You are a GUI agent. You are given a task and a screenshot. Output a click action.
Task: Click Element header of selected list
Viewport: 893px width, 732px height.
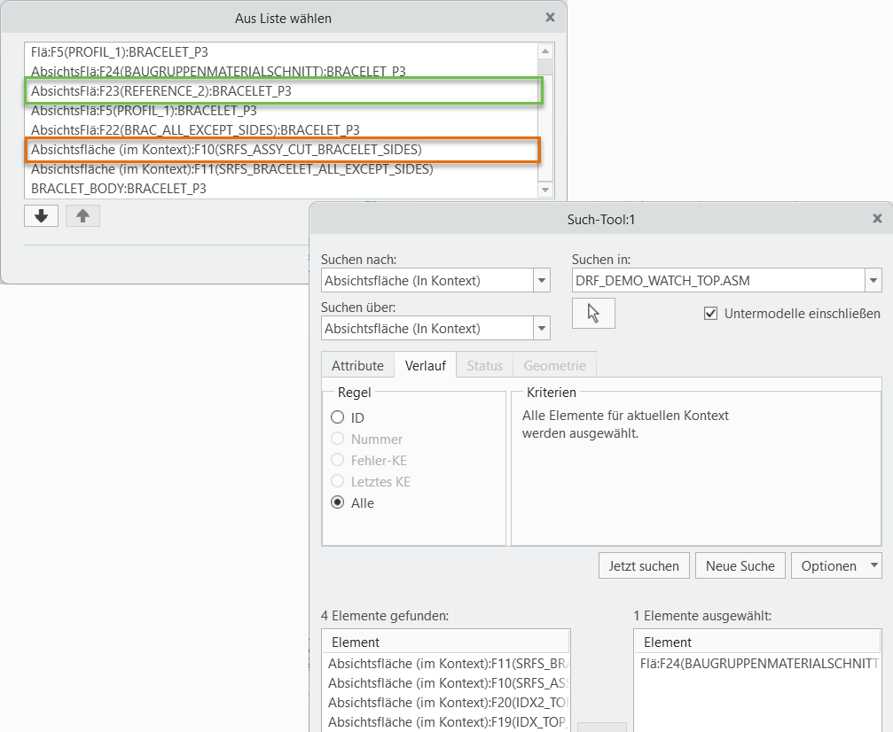point(757,642)
